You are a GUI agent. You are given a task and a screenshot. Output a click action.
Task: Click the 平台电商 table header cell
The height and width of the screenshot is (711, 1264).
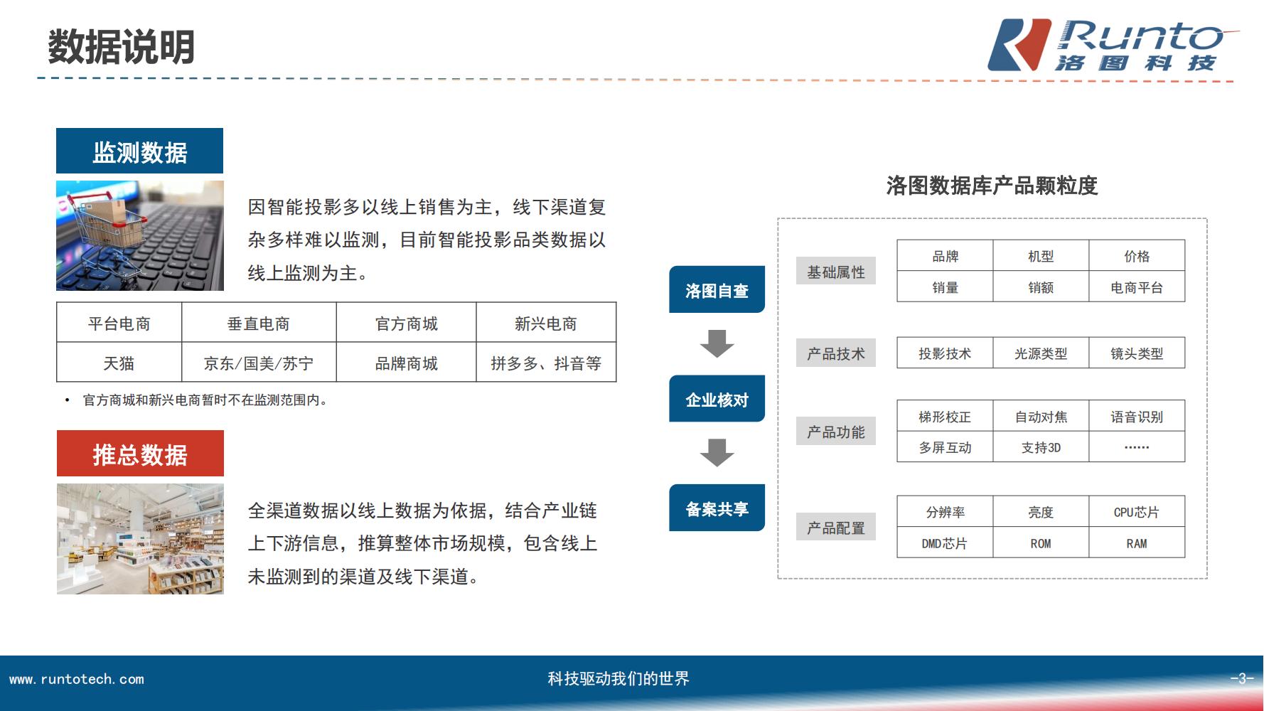coord(119,322)
